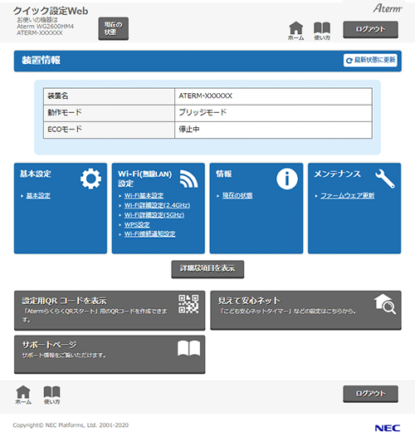This screenshot has height=437, width=415.
Task: Select the ECOモード label cell
Action: (109, 130)
